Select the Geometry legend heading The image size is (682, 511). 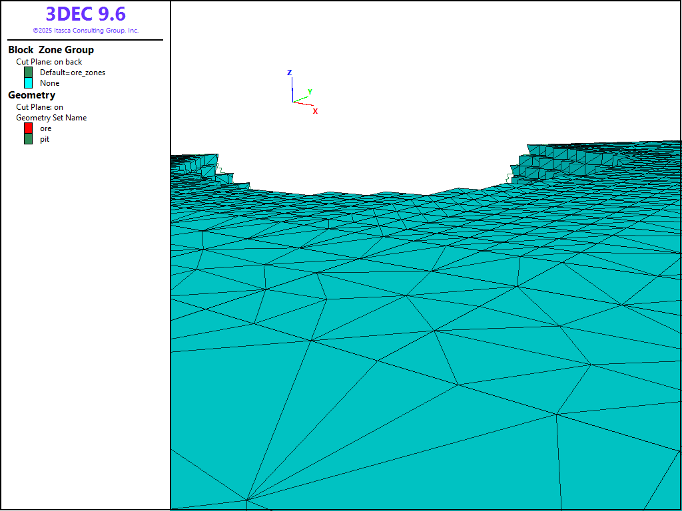coord(31,95)
